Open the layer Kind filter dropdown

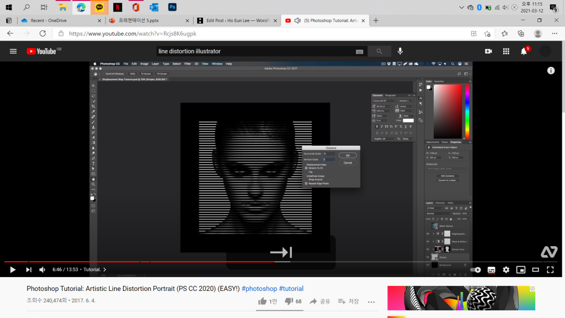tap(435, 208)
